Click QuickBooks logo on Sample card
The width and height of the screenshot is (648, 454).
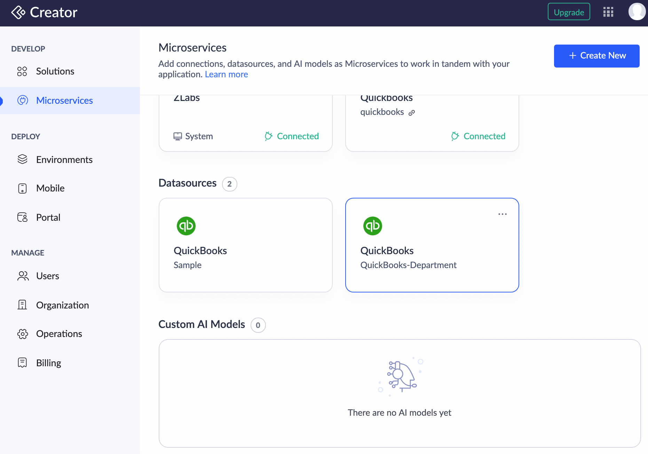(186, 226)
